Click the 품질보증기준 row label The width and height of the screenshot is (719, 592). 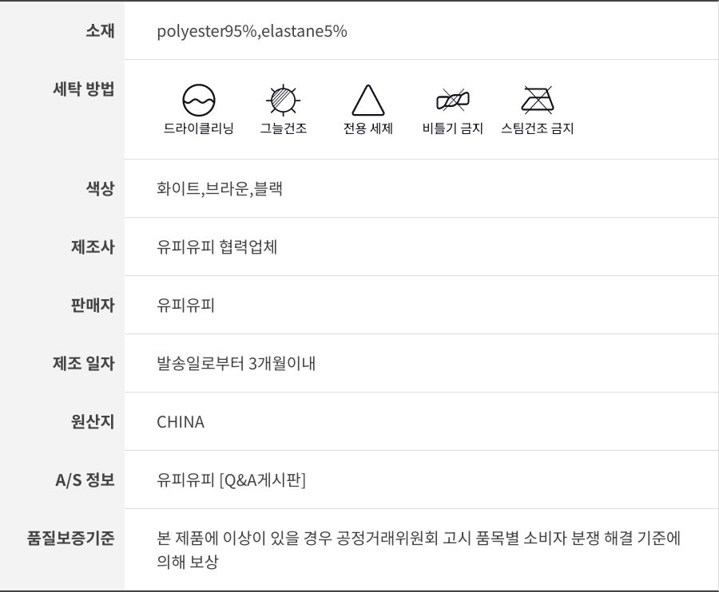71,539
